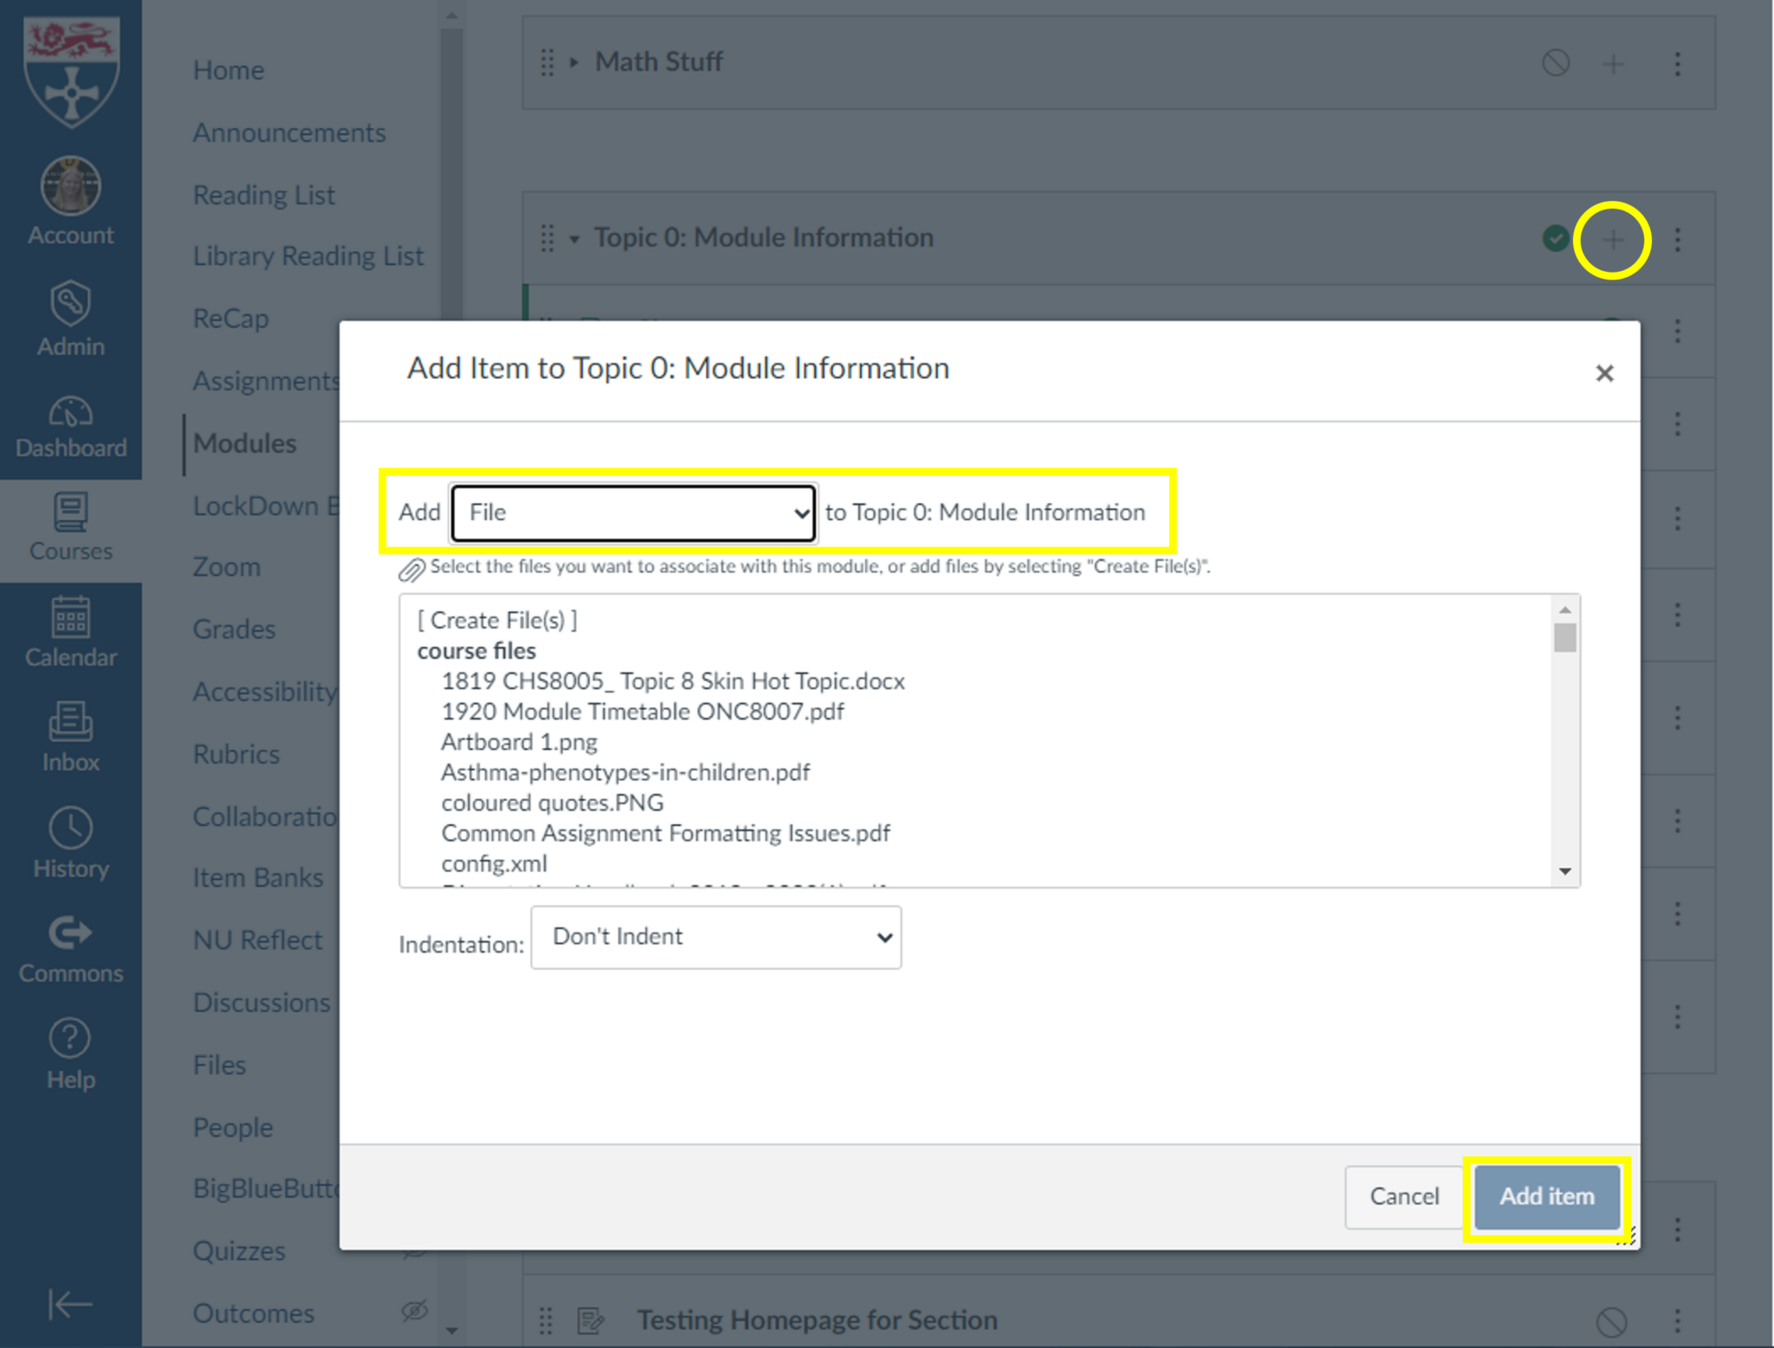Image resolution: width=1774 pixels, height=1348 pixels.
Task: Toggle unpublished icon on Math Stuff module
Action: click(x=1556, y=62)
